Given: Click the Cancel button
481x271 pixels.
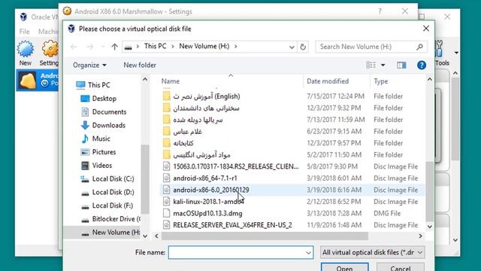Looking at the screenshot, I should [401, 267].
